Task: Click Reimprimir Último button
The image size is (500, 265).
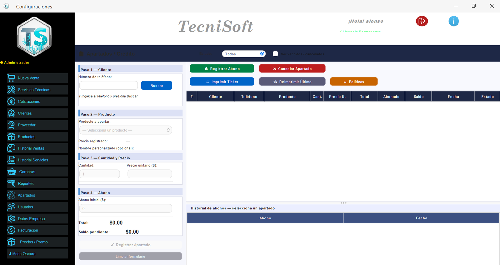Action: pyautogui.click(x=292, y=82)
